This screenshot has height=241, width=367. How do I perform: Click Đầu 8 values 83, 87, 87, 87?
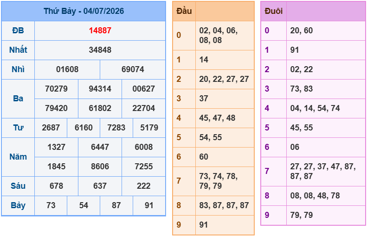click(224, 205)
